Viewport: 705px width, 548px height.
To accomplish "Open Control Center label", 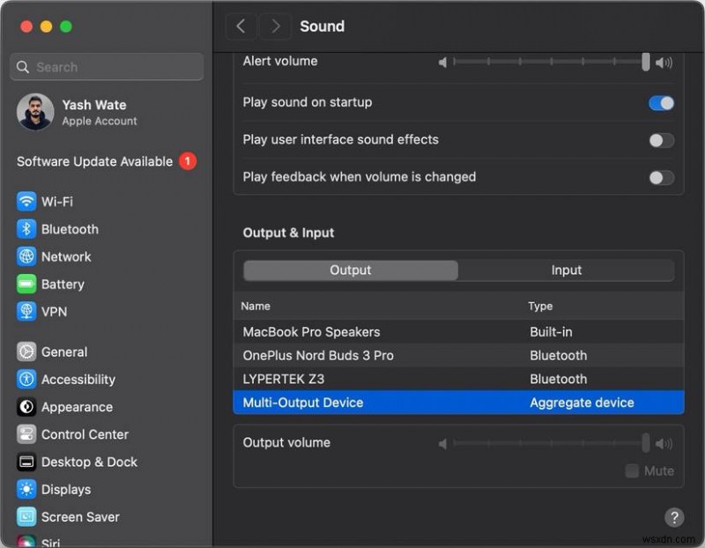I will 85,434.
